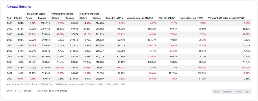Click the First pagination button

coord(216,91)
